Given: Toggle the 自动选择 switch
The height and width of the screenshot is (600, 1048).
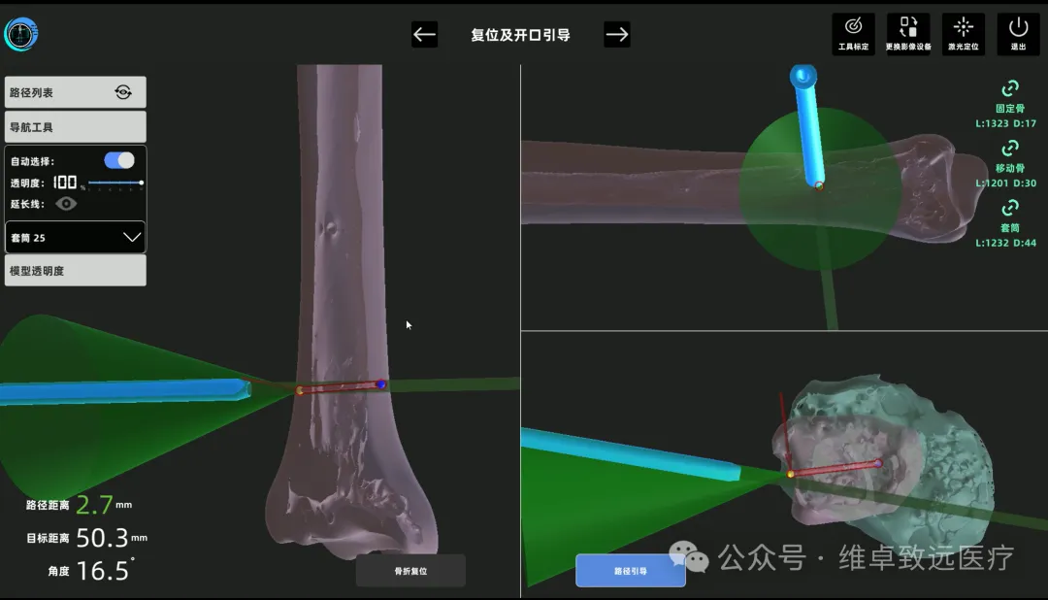Looking at the screenshot, I should [119, 160].
